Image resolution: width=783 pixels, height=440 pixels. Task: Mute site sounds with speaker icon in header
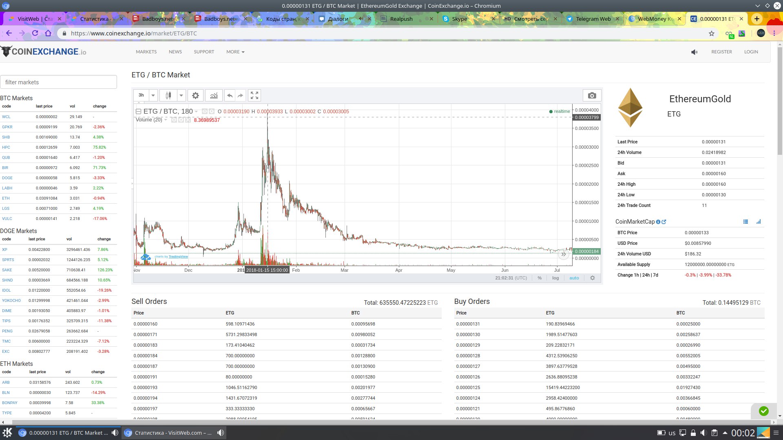point(694,52)
